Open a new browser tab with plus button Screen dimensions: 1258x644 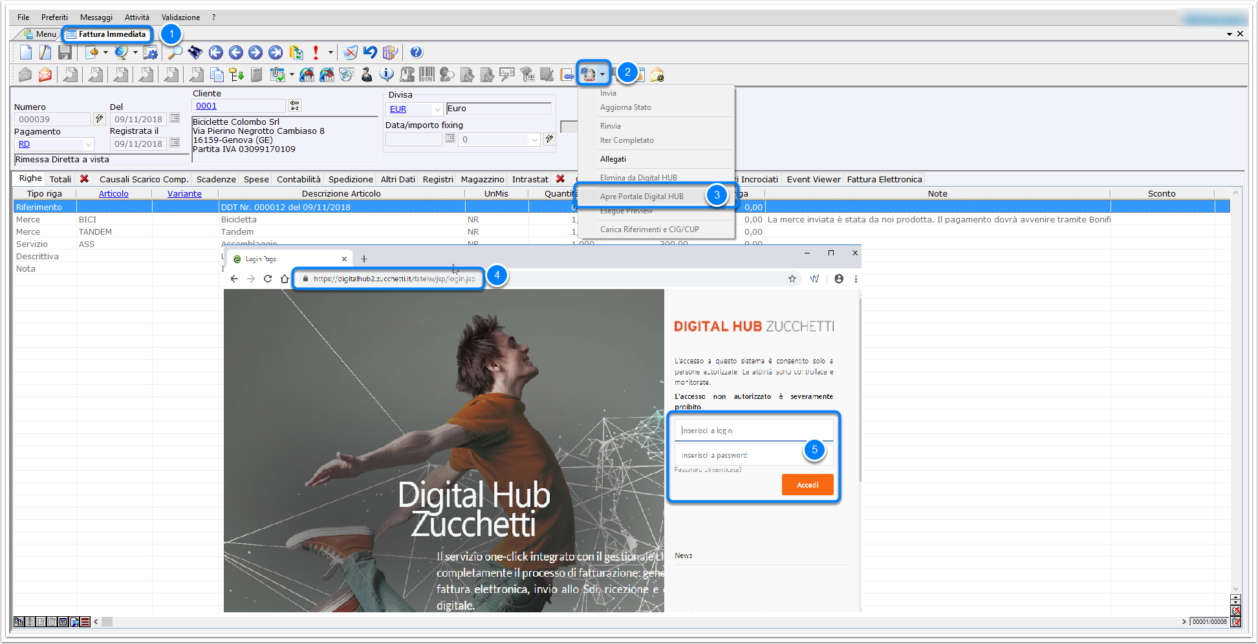click(364, 259)
